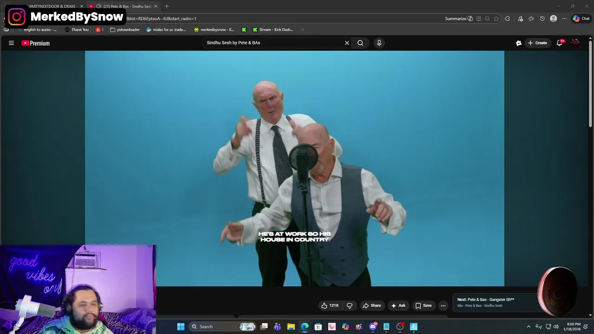Open the browser Extensions puzzle icon
Viewport: 594px width, 334px height.
tap(508, 19)
